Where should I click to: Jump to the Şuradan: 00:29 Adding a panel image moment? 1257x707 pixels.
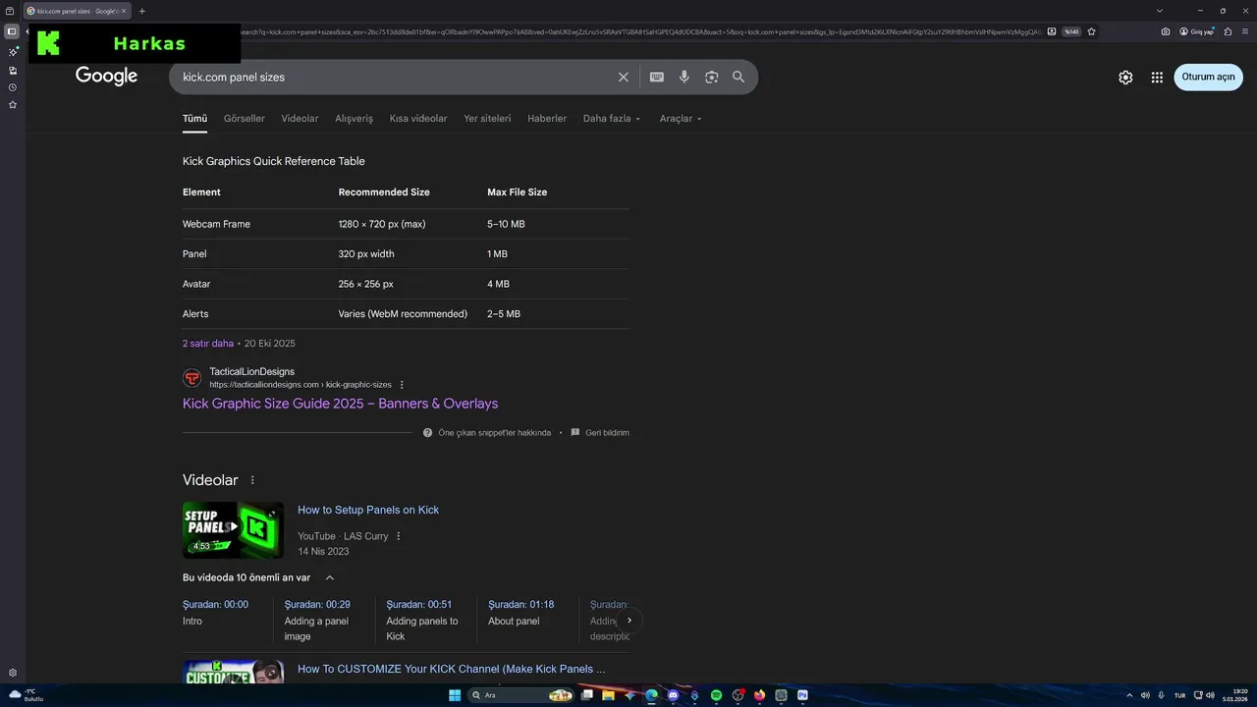317,620
